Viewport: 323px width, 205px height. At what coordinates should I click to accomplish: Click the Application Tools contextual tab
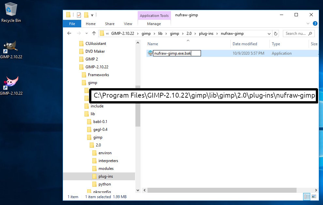154,16
